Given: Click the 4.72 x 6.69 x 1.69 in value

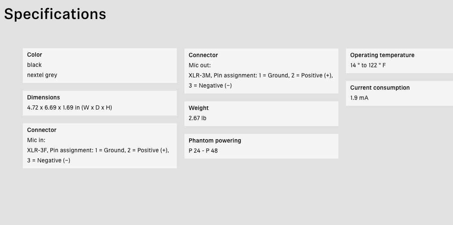Looking at the screenshot, I should pos(69,107).
